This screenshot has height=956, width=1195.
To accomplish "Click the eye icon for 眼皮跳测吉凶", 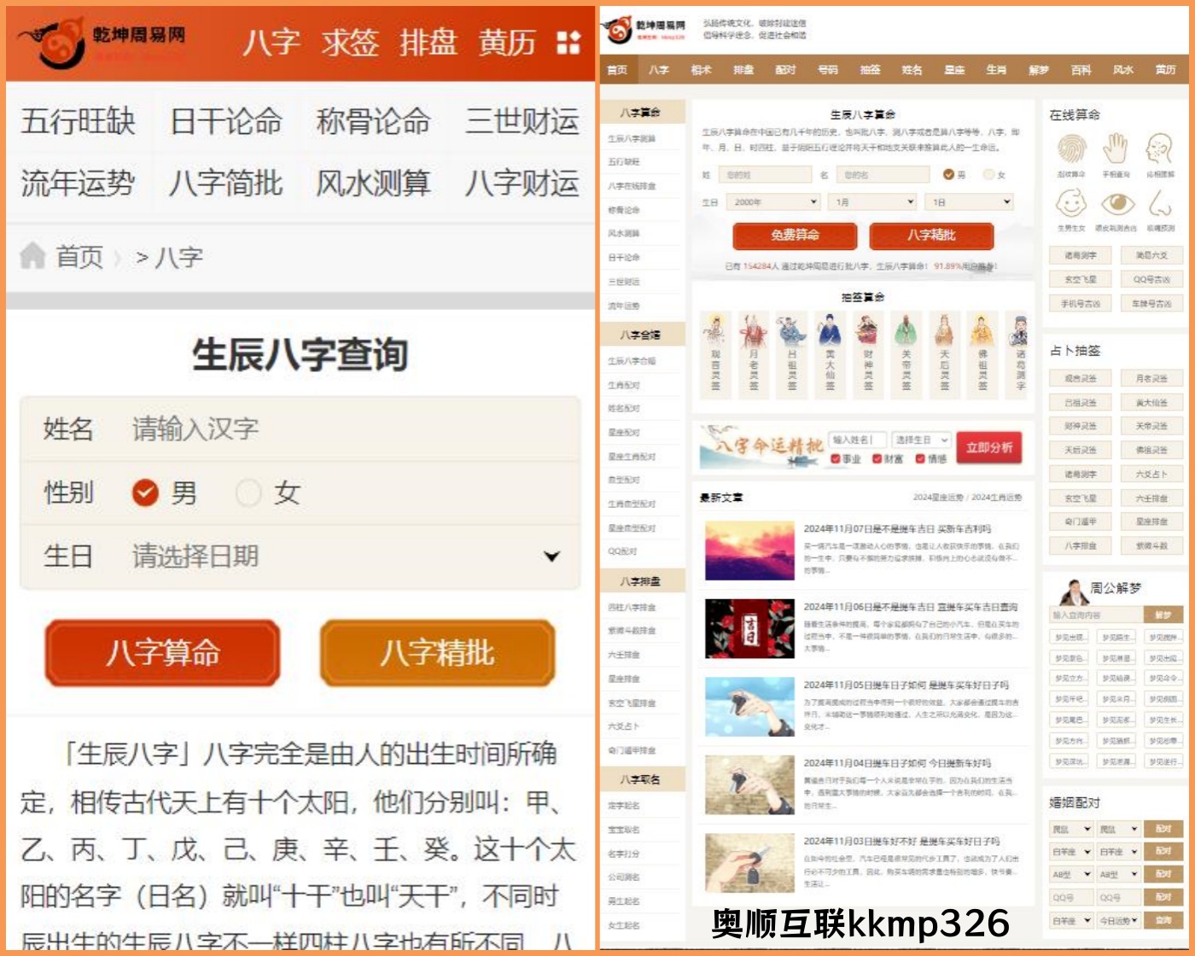I will click(x=1118, y=205).
